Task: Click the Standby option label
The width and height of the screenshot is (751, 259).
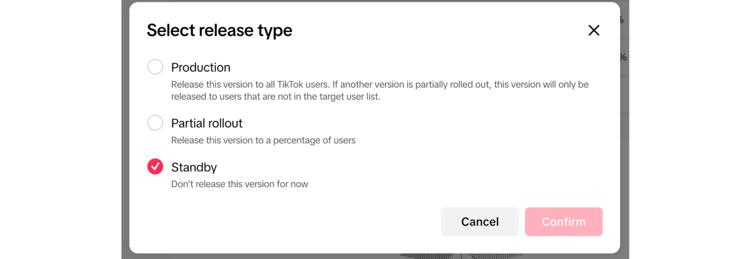Action: [194, 167]
